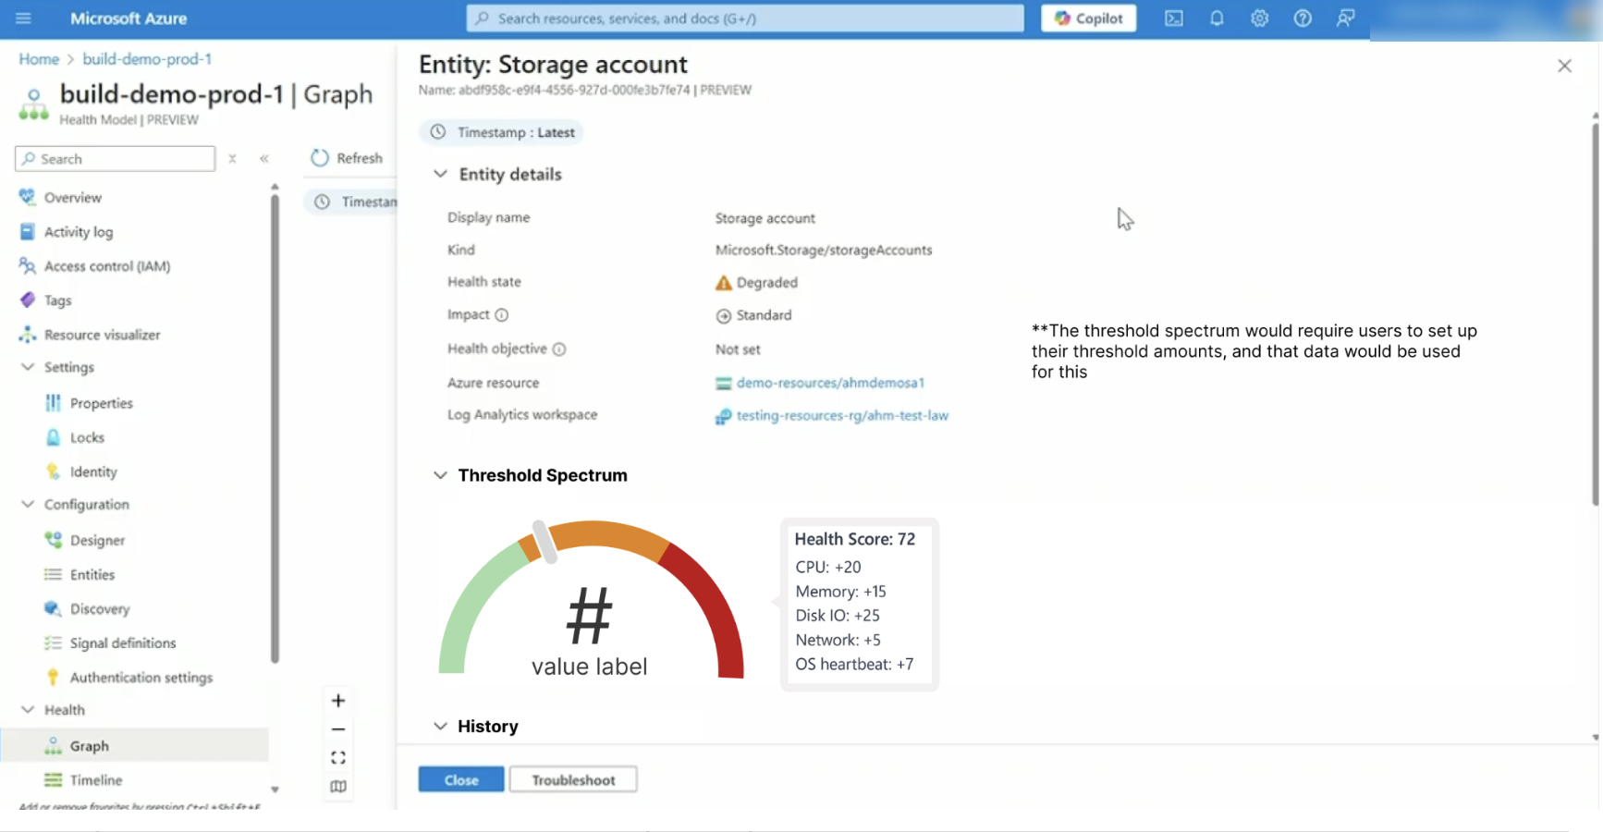Open portal settings gear
This screenshot has width=1603, height=832.
click(x=1259, y=18)
